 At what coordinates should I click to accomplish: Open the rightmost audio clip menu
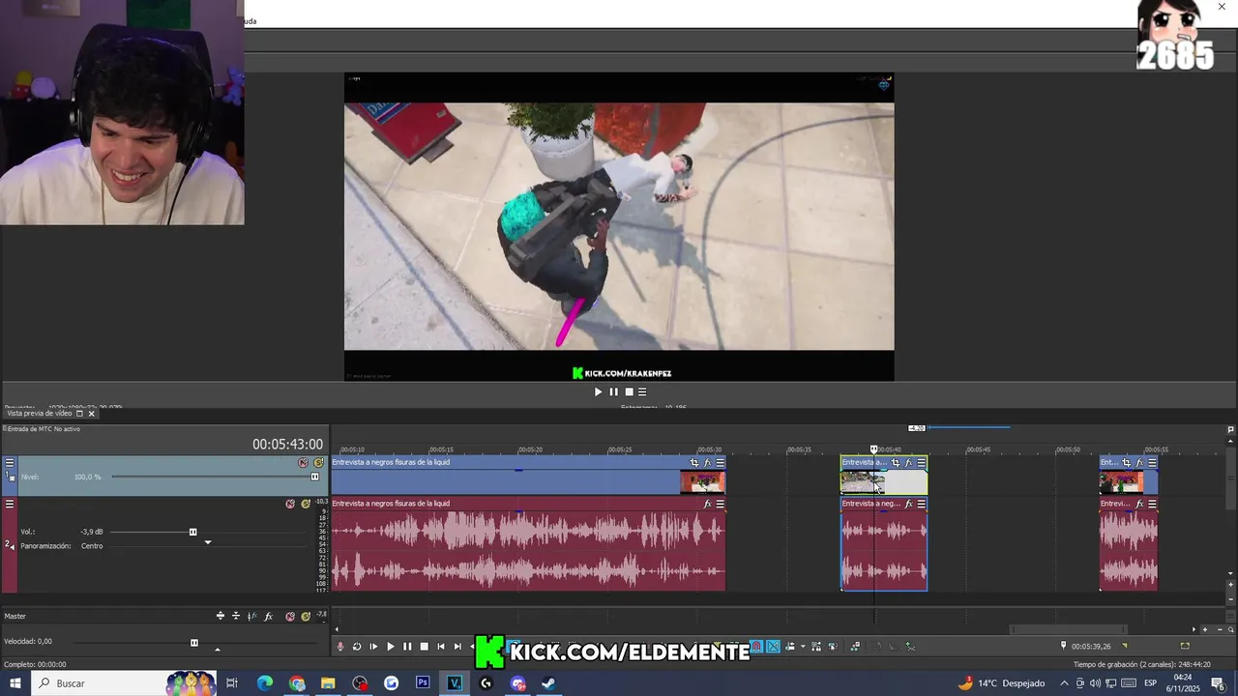pos(1152,504)
